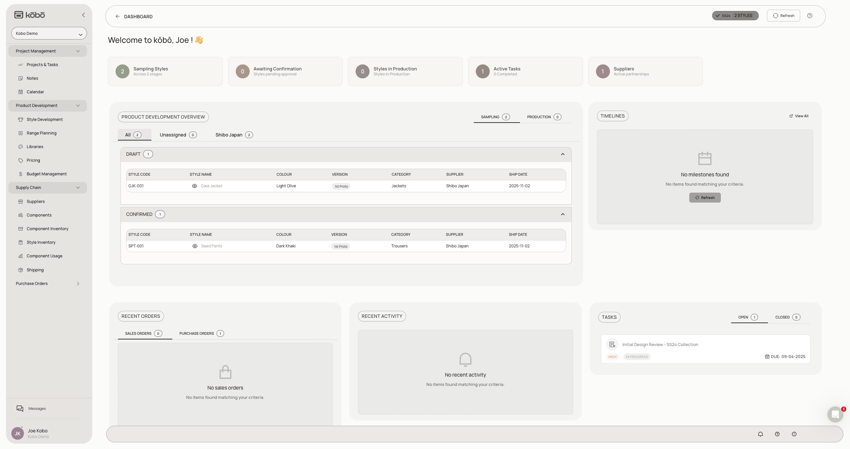This screenshot has width=850, height=449.
Task: Click the kōbō logo in sidebar
Action: click(30, 15)
